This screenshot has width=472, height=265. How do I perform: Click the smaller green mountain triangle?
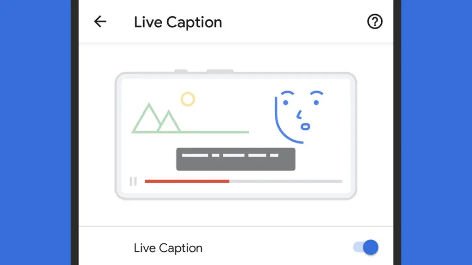(x=169, y=121)
